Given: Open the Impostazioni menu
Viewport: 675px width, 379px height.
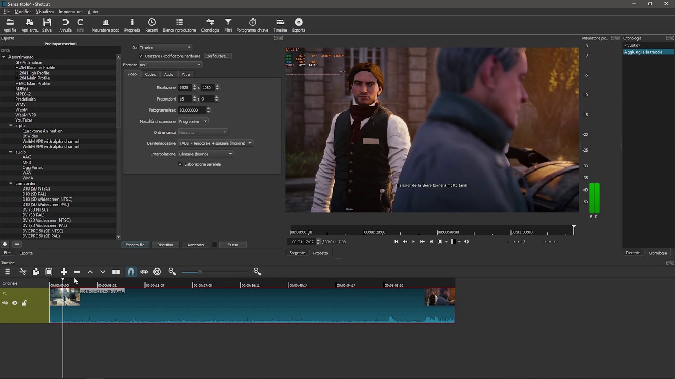Looking at the screenshot, I should (70, 12).
